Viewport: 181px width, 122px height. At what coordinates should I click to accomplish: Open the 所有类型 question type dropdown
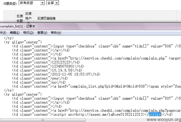click(x=31, y=3)
